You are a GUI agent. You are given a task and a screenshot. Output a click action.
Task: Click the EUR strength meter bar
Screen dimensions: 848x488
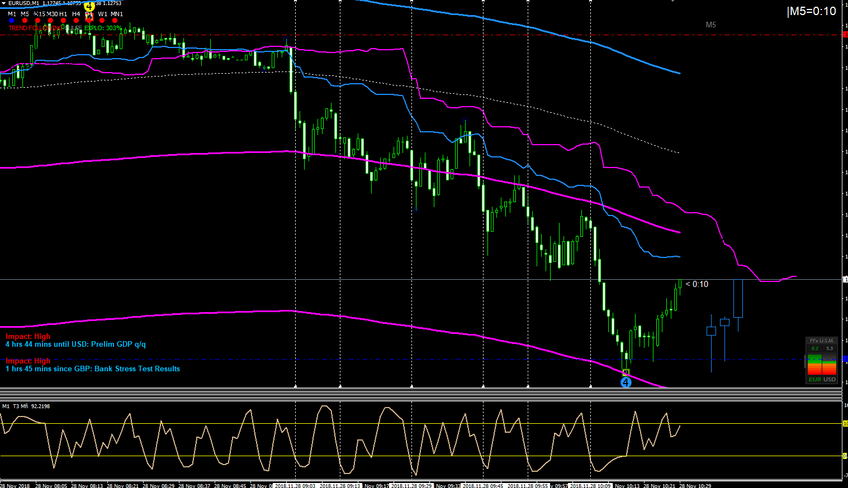pos(814,365)
